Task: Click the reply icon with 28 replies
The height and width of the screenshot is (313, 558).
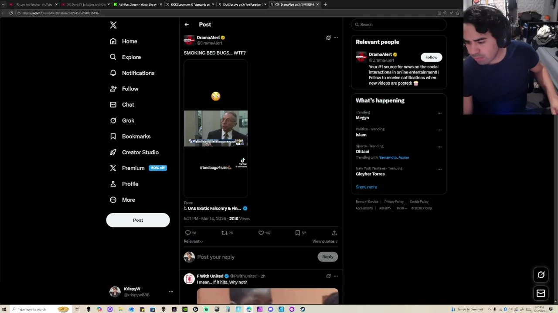Action: 188,233
